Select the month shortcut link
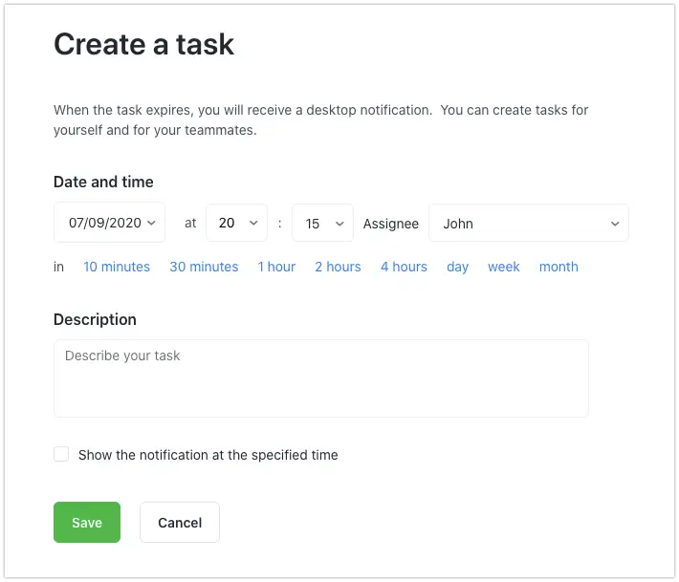679x582 pixels. (x=559, y=267)
